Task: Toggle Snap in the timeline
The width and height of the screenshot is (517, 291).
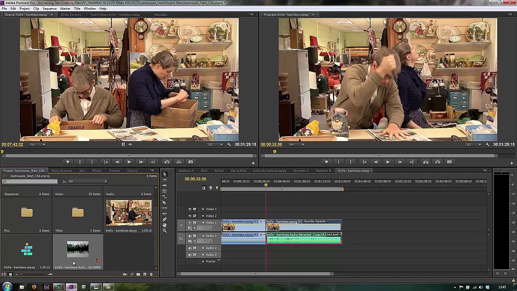Action: tap(204, 188)
